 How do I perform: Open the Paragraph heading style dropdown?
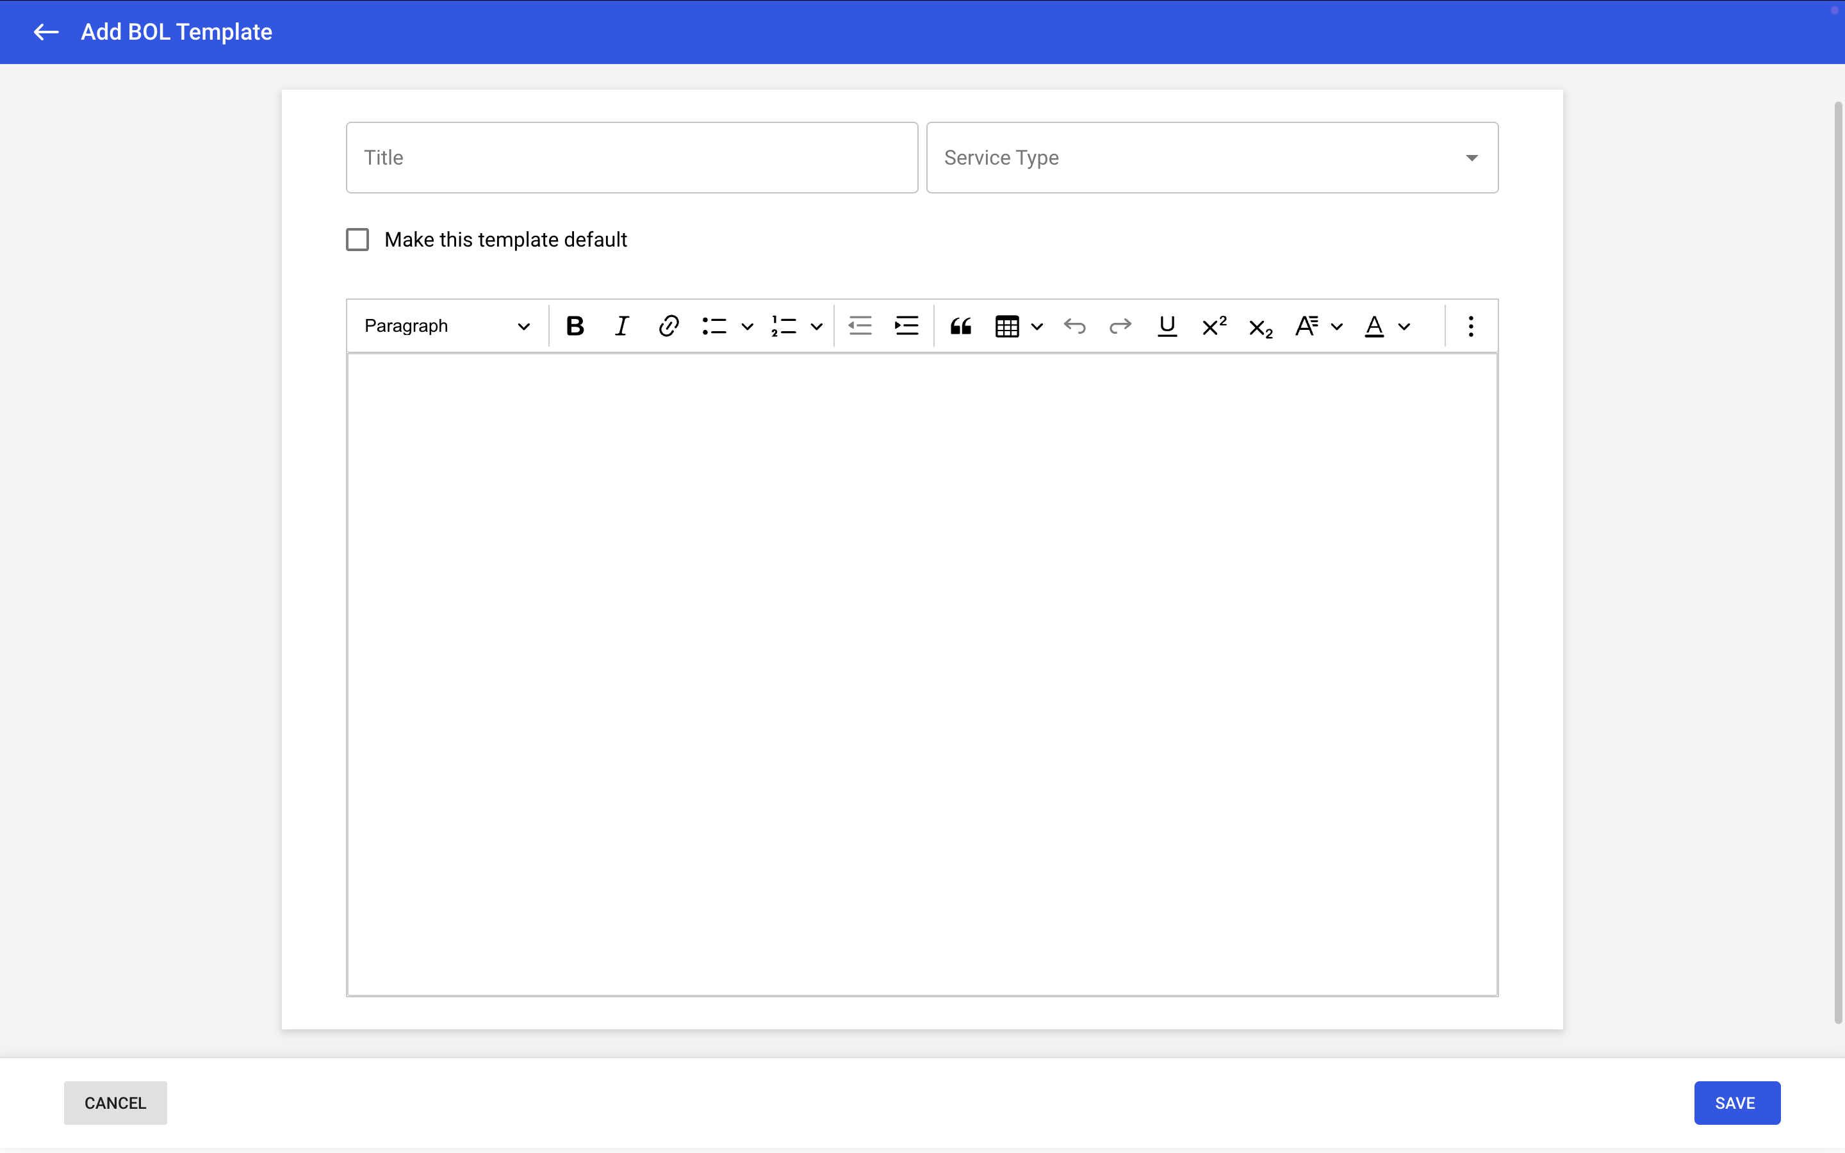(x=447, y=327)
